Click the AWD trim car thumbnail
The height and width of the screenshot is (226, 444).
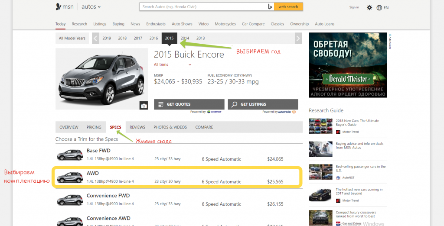[70, 178]
